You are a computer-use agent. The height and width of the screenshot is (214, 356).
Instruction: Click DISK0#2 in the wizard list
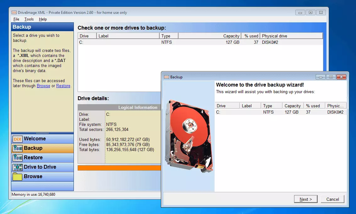335,112
